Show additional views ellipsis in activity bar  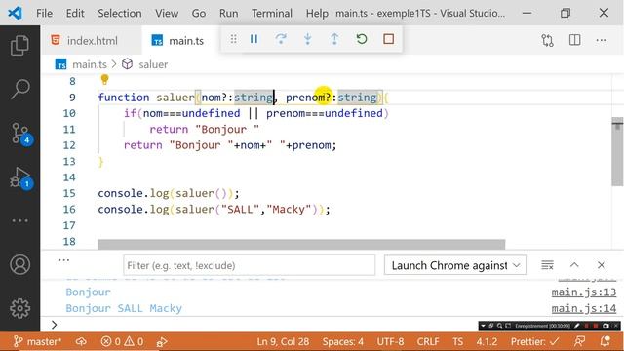(19, 221)
